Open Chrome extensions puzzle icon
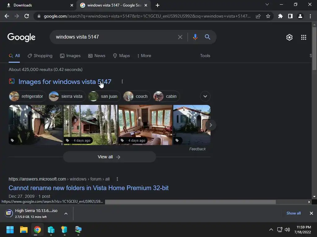 coord(280,16)
